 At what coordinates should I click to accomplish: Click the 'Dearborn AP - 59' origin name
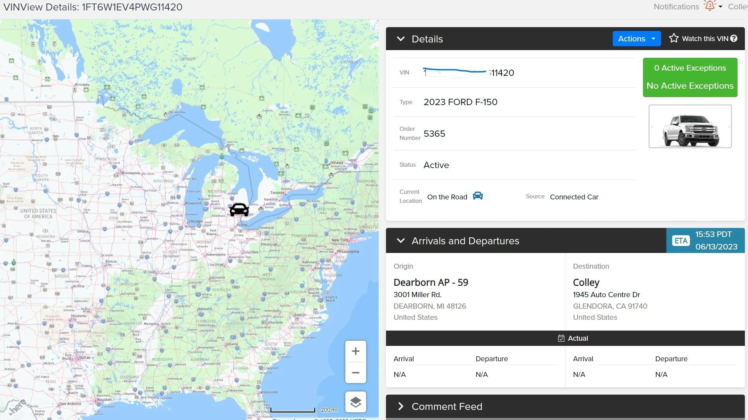(x=431, y=282)
